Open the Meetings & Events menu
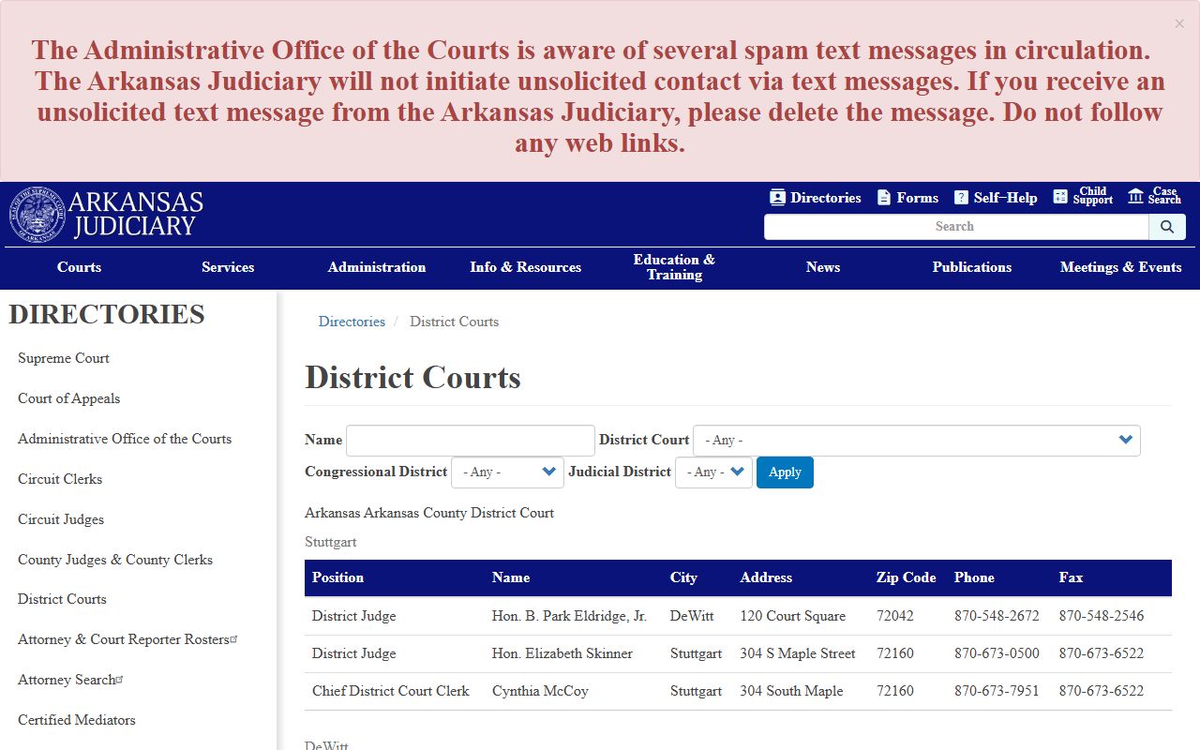Image resolution: width=1200 pixels, height=750 pixels. (x=1120, y=267)
